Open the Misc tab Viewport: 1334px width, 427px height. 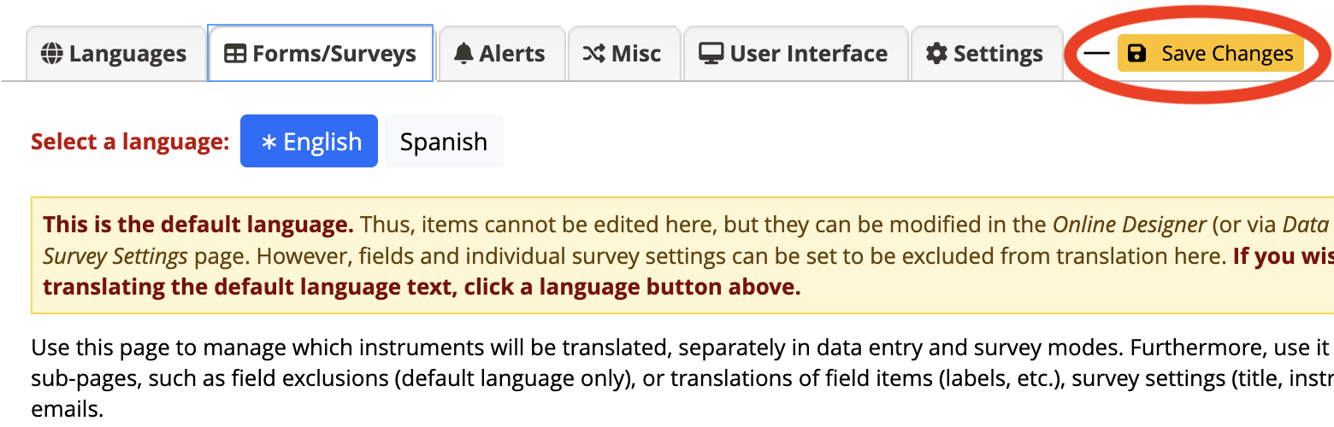pyautogui.click(x=623, y=54)
